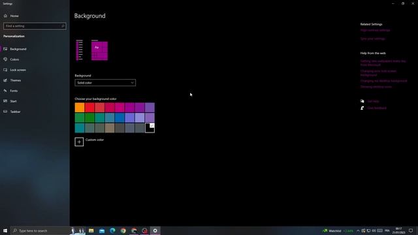Click the Find a setting search field
This screenshot has height=235, width=418.
35,26
